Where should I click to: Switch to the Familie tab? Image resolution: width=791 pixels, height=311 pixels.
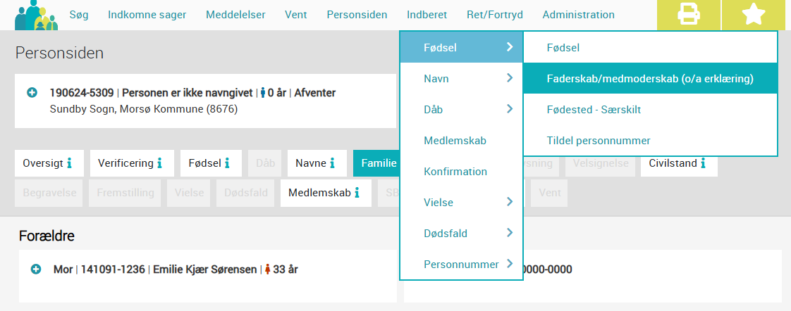pos(376,163)
